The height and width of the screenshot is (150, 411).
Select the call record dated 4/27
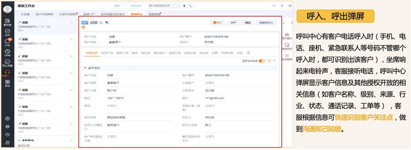coord(46,43)
